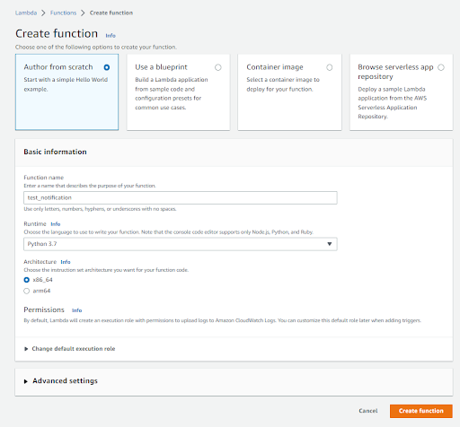
Task: Pick Browse serverless app repository option
Action: tap(441, 67)
